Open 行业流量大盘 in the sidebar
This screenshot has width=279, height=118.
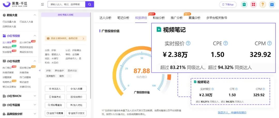coord(9,22)
